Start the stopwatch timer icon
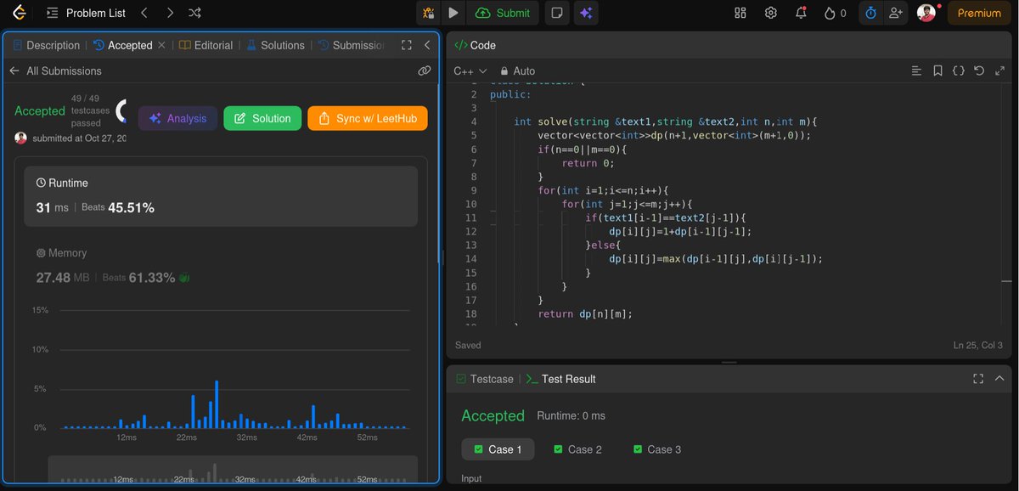Image resolution: width=1019 pixels, height=491 pixels. point(870,13)
